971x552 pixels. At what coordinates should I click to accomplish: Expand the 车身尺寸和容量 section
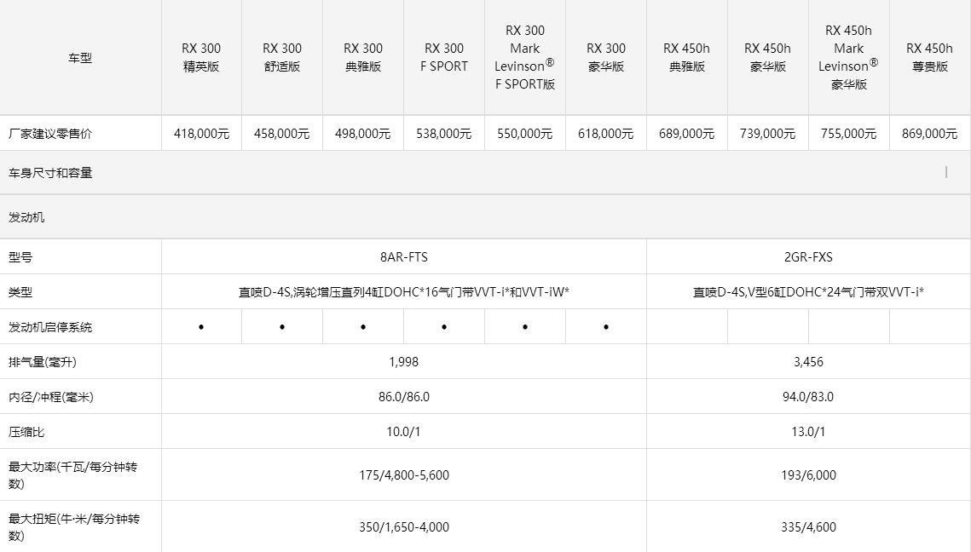(485, 173)
